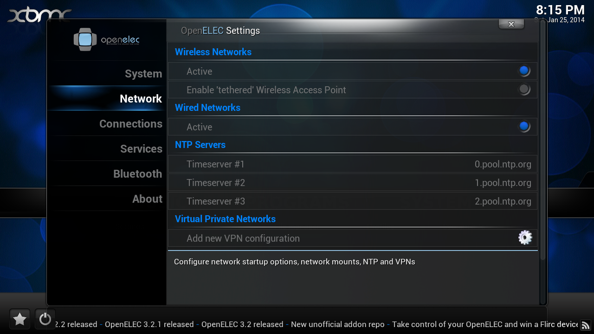Open the Connections section
This screenshot has height=334, width=594.
pyautogui.click(x=130, y=123)
